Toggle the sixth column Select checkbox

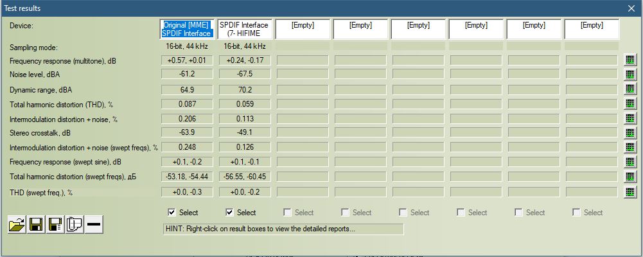tap(461, 212)
